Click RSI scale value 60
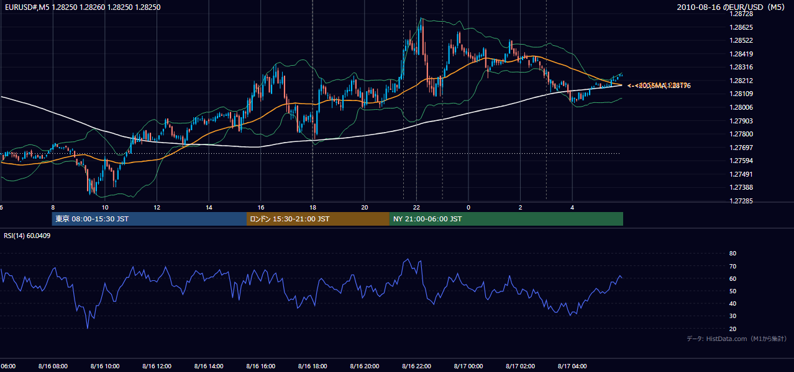The height and width of the screenshot is (372, 794). click(x=732, y=278)
